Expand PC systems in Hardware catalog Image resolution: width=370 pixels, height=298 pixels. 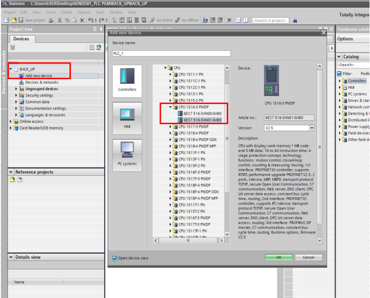pyautogui.click(x=339, y=94)
